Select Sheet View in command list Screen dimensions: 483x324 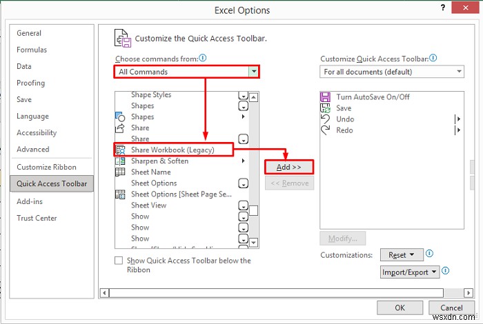(149, 205)
